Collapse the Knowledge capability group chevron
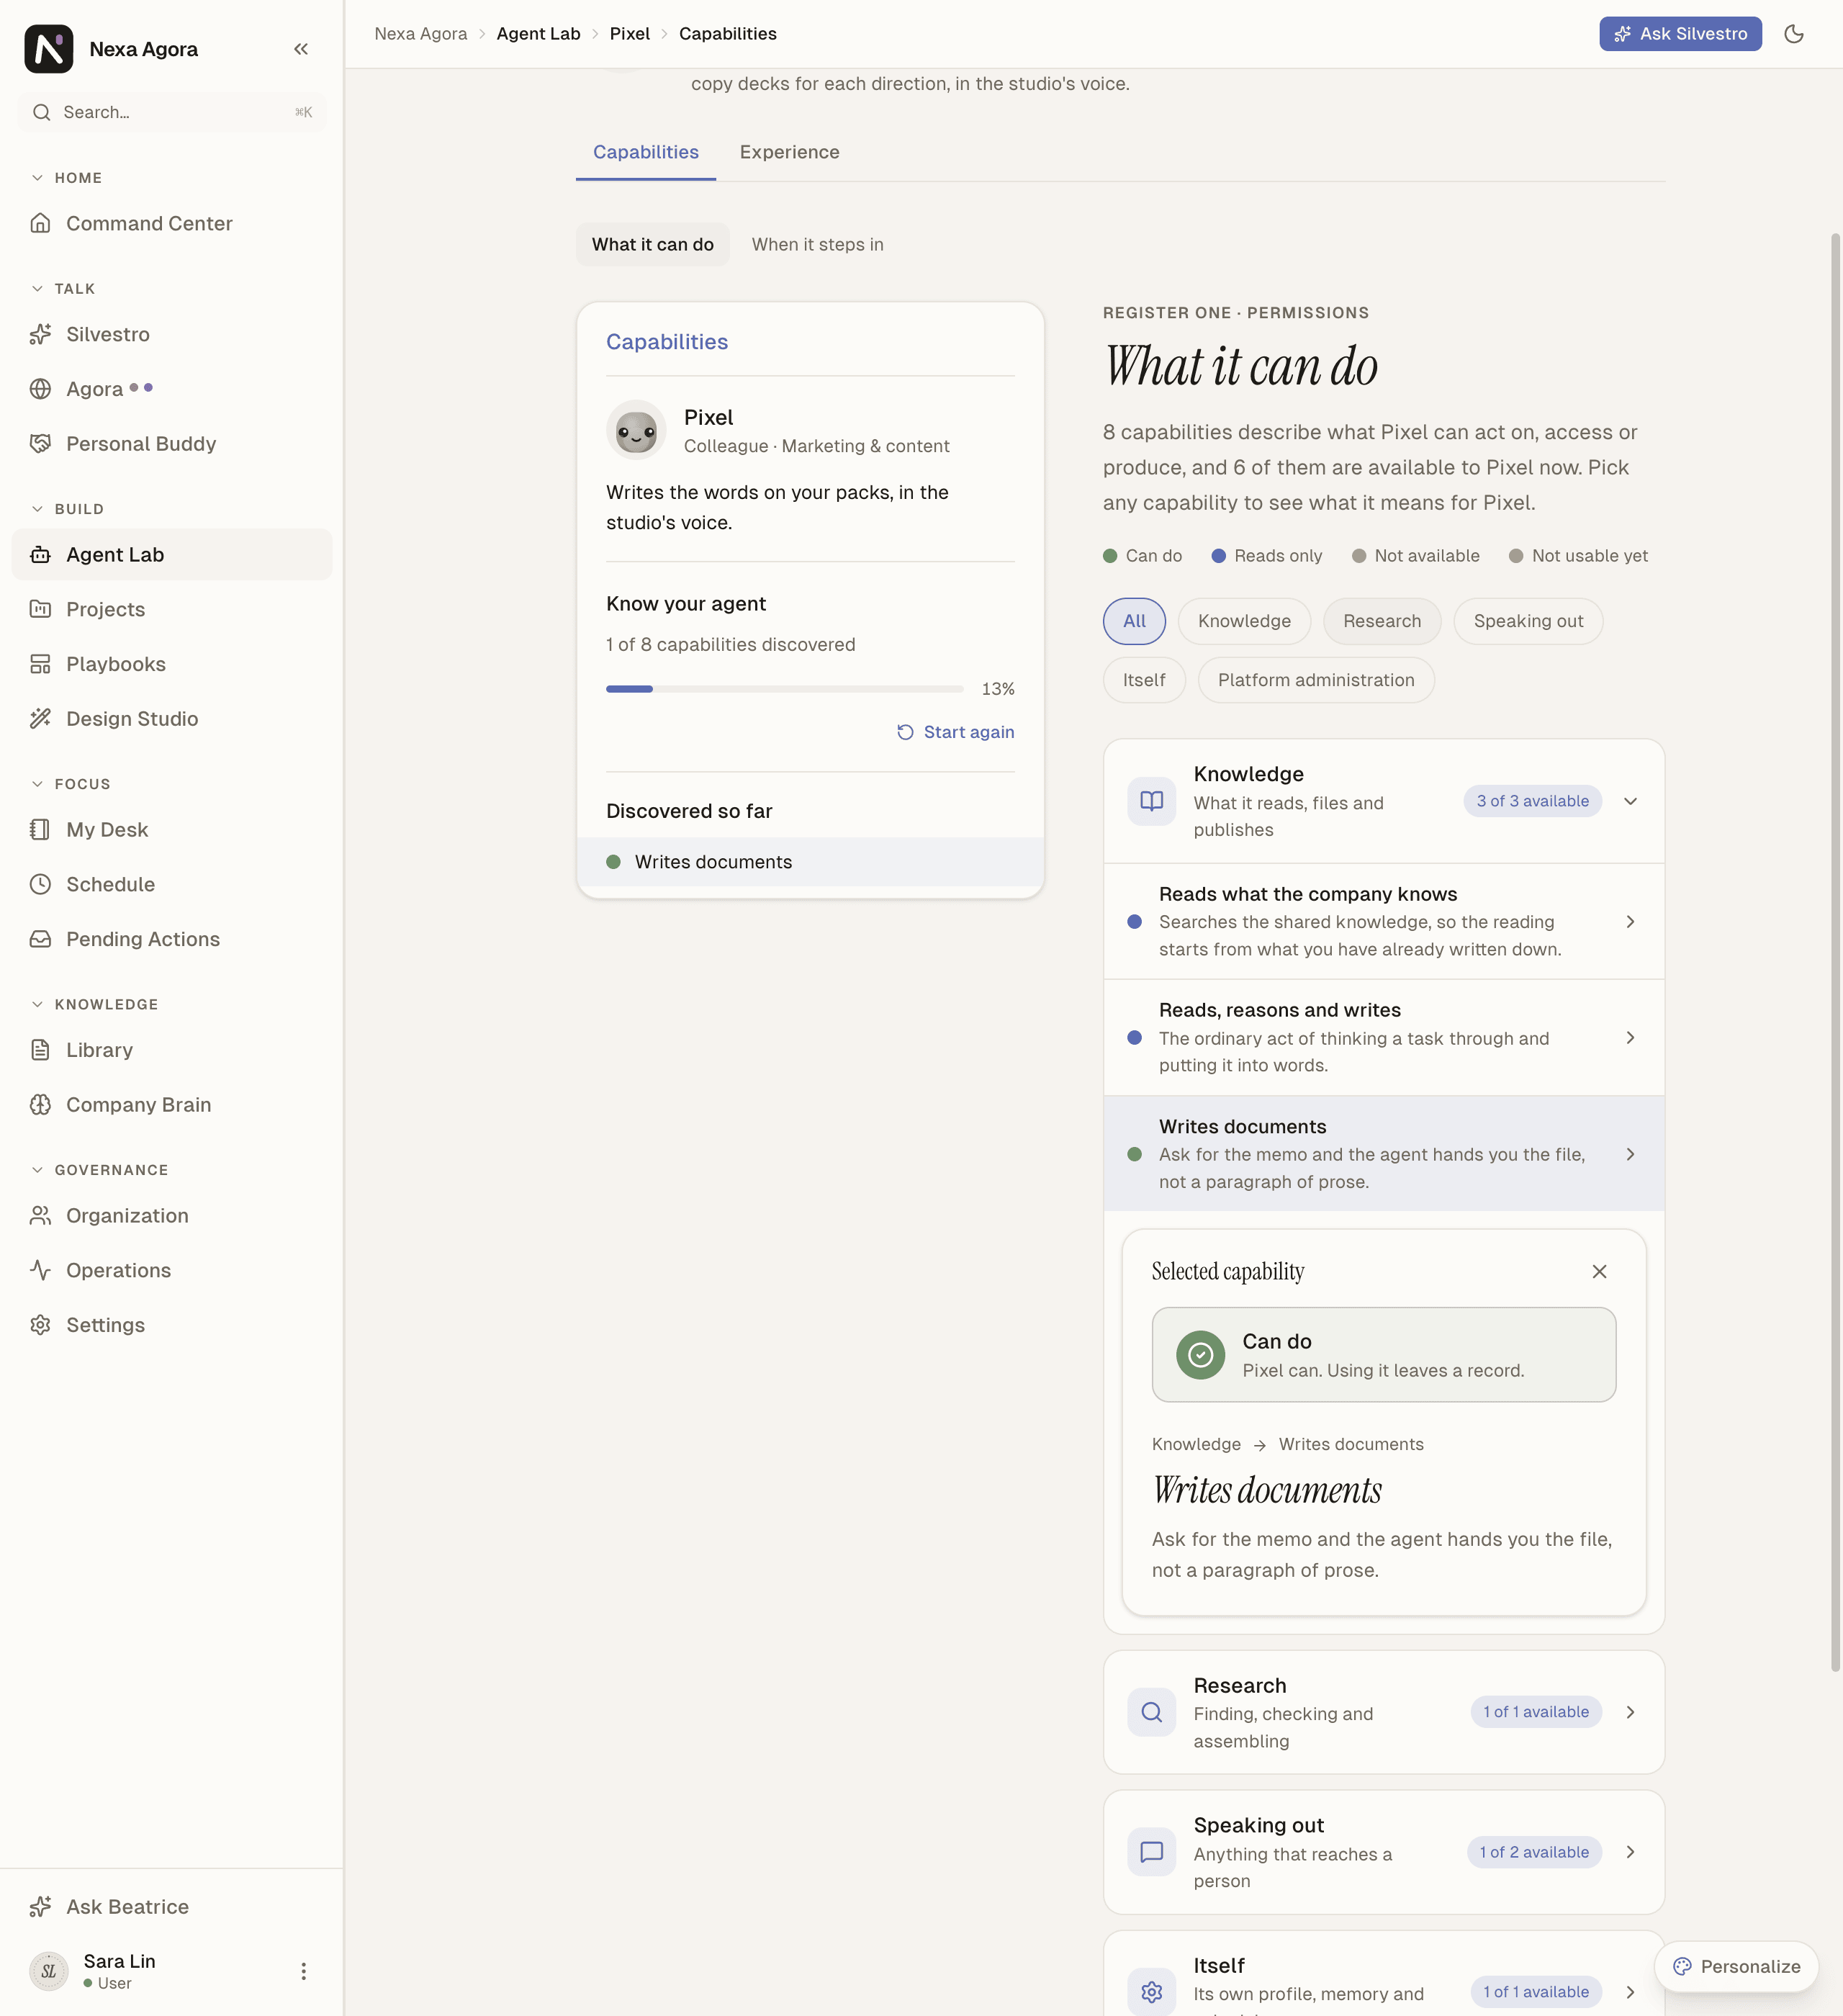Viewport: 1843px width, 2016px height. (x=1630, y=801)
